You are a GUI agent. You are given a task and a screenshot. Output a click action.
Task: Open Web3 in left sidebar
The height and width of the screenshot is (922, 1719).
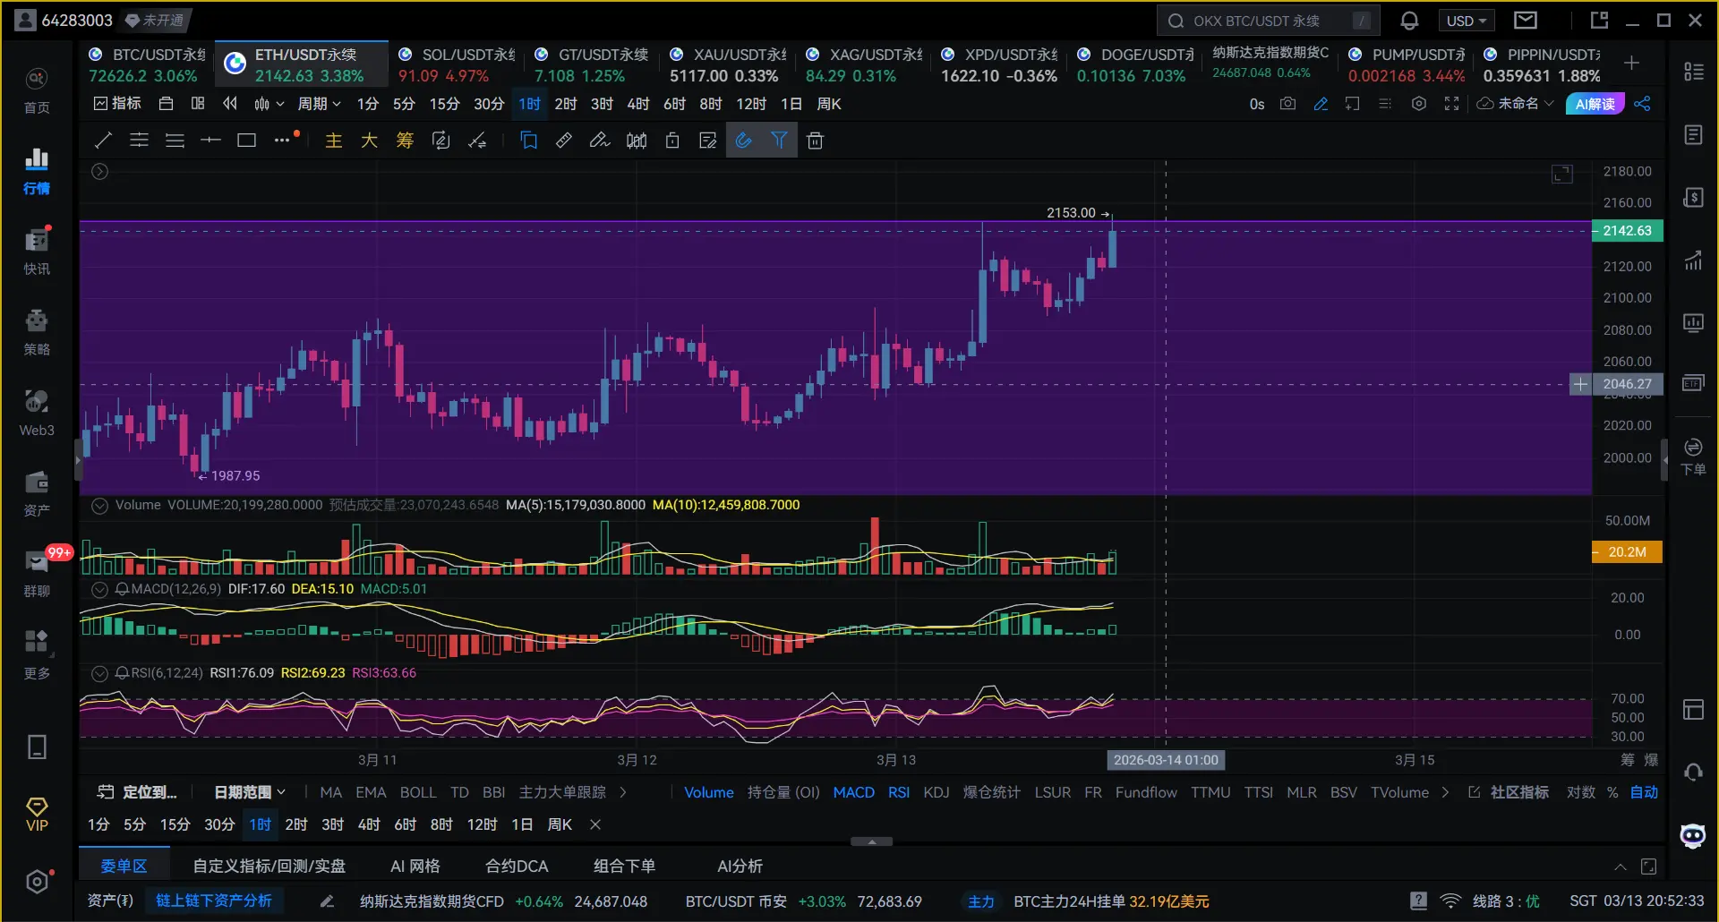pyautogui.click(x=37, y=413)
